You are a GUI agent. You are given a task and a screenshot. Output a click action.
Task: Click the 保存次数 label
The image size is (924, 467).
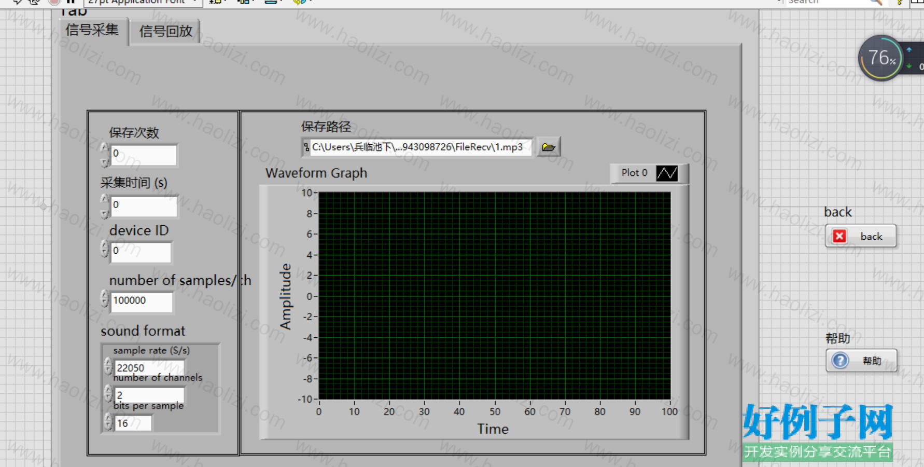tap(134, 133)
